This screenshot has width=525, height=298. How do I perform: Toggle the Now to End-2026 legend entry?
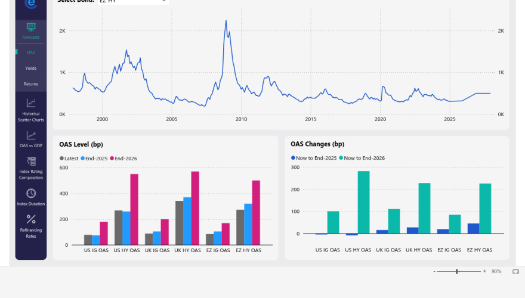tap(362, 158)
